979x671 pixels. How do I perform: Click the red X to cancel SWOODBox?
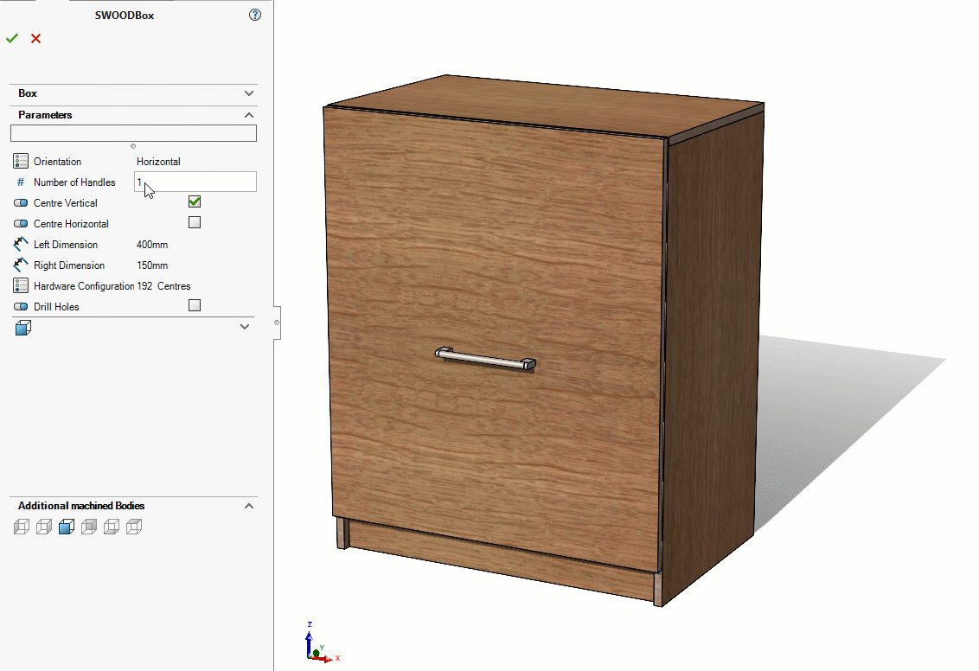click(34, 38)
